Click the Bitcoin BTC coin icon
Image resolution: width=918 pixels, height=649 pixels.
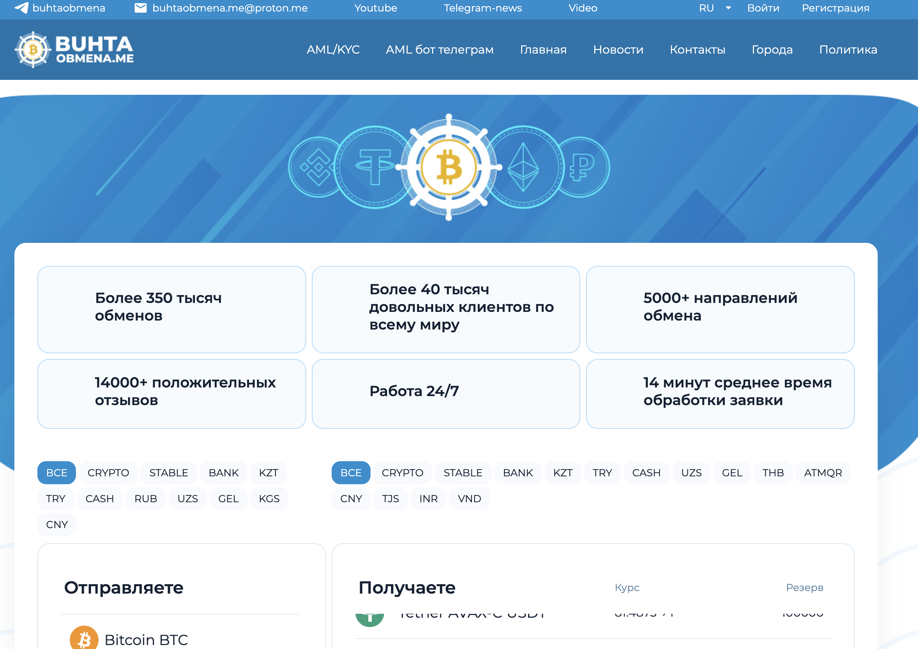[x=84, y=639]
